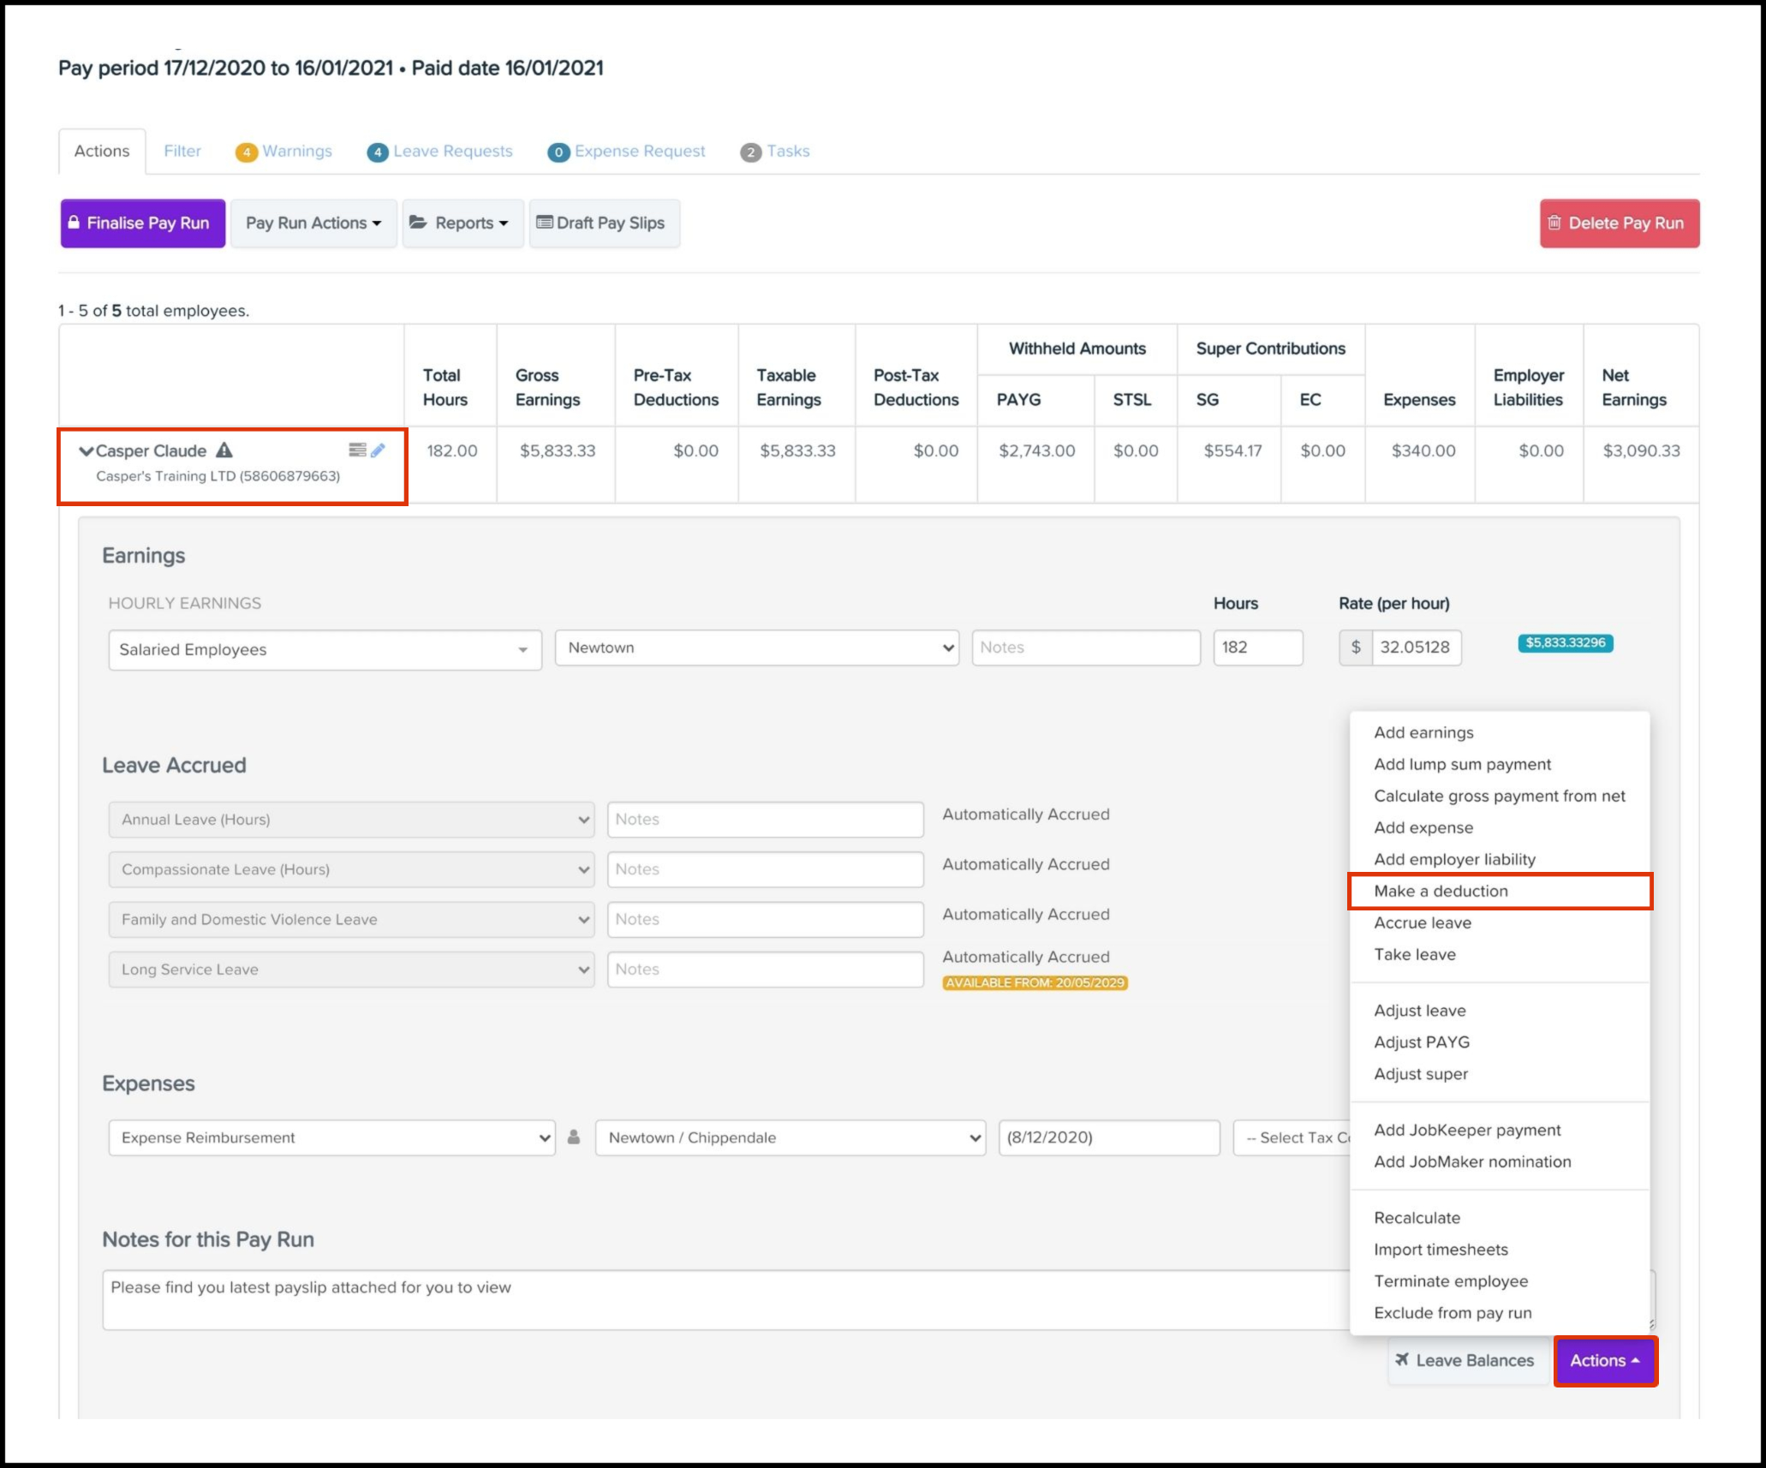
Task: Click the warning triangle beside Casper Claude
Action: click(x=224, y=450)
